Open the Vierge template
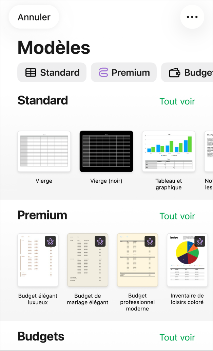This screenshot has height=351, width=213. click(x=44, y=151)
